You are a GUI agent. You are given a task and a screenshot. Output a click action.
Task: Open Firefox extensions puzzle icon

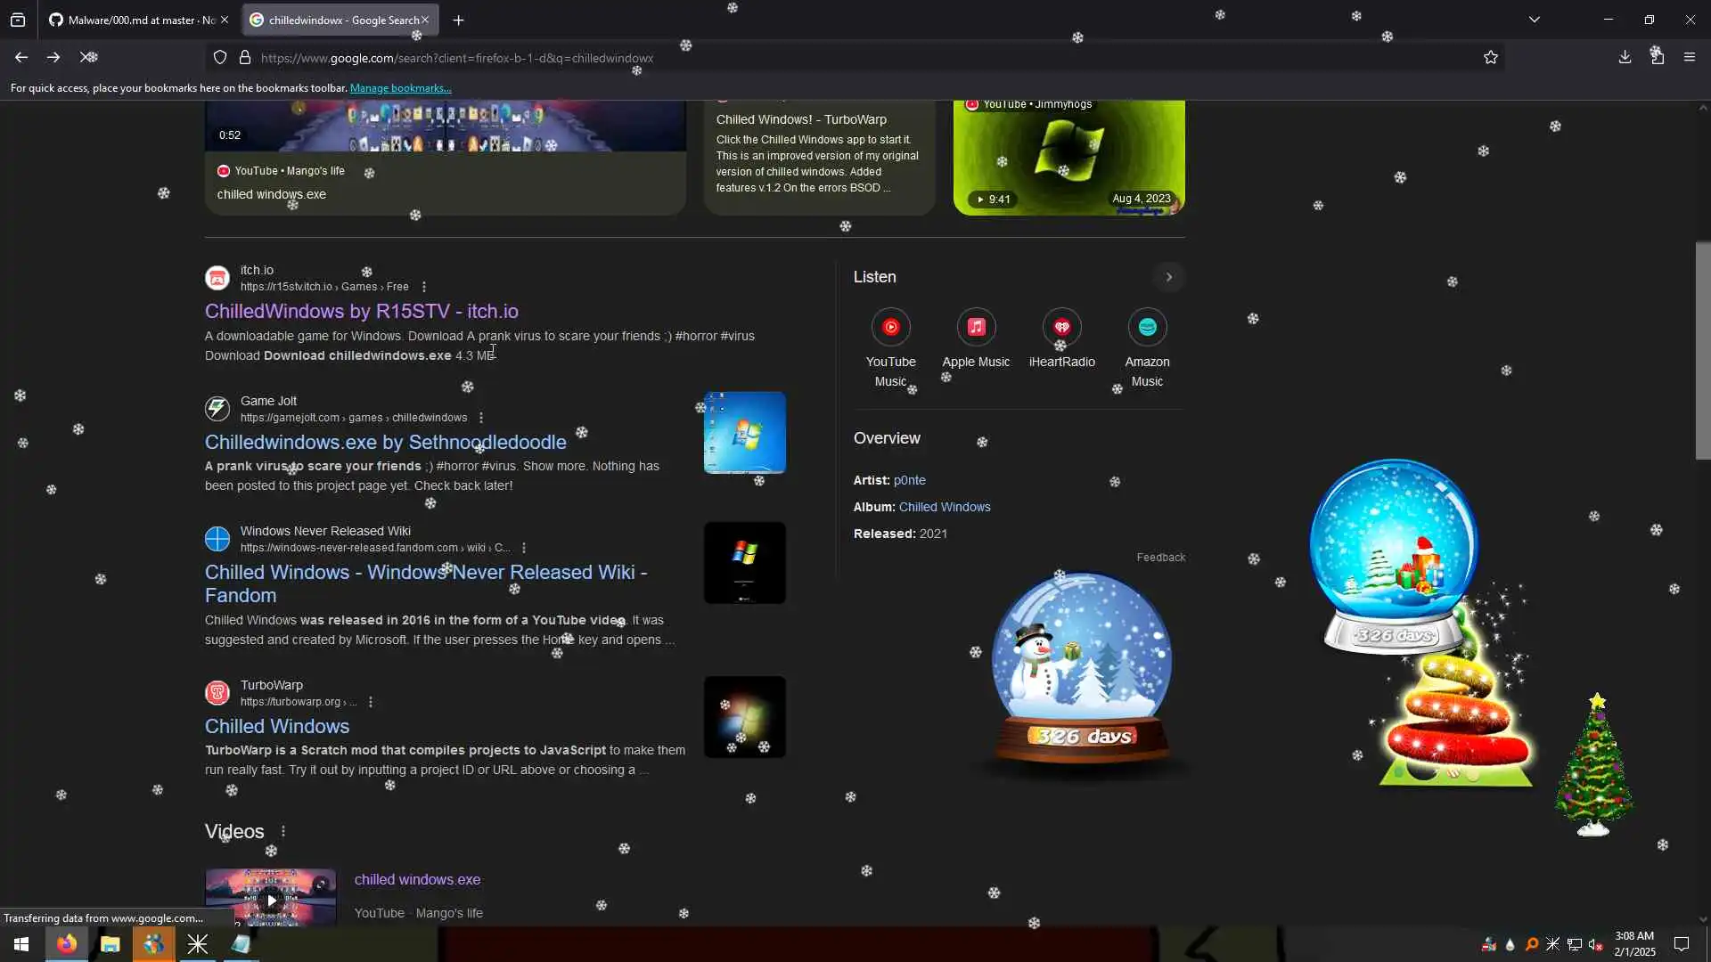point(1657,58)
